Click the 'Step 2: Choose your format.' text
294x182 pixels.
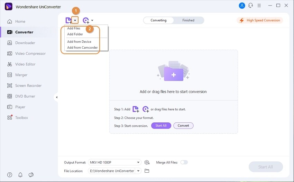[134, 118]
